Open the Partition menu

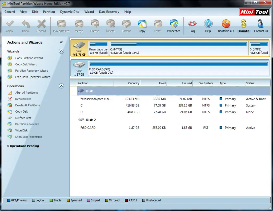tap(49, 12)
